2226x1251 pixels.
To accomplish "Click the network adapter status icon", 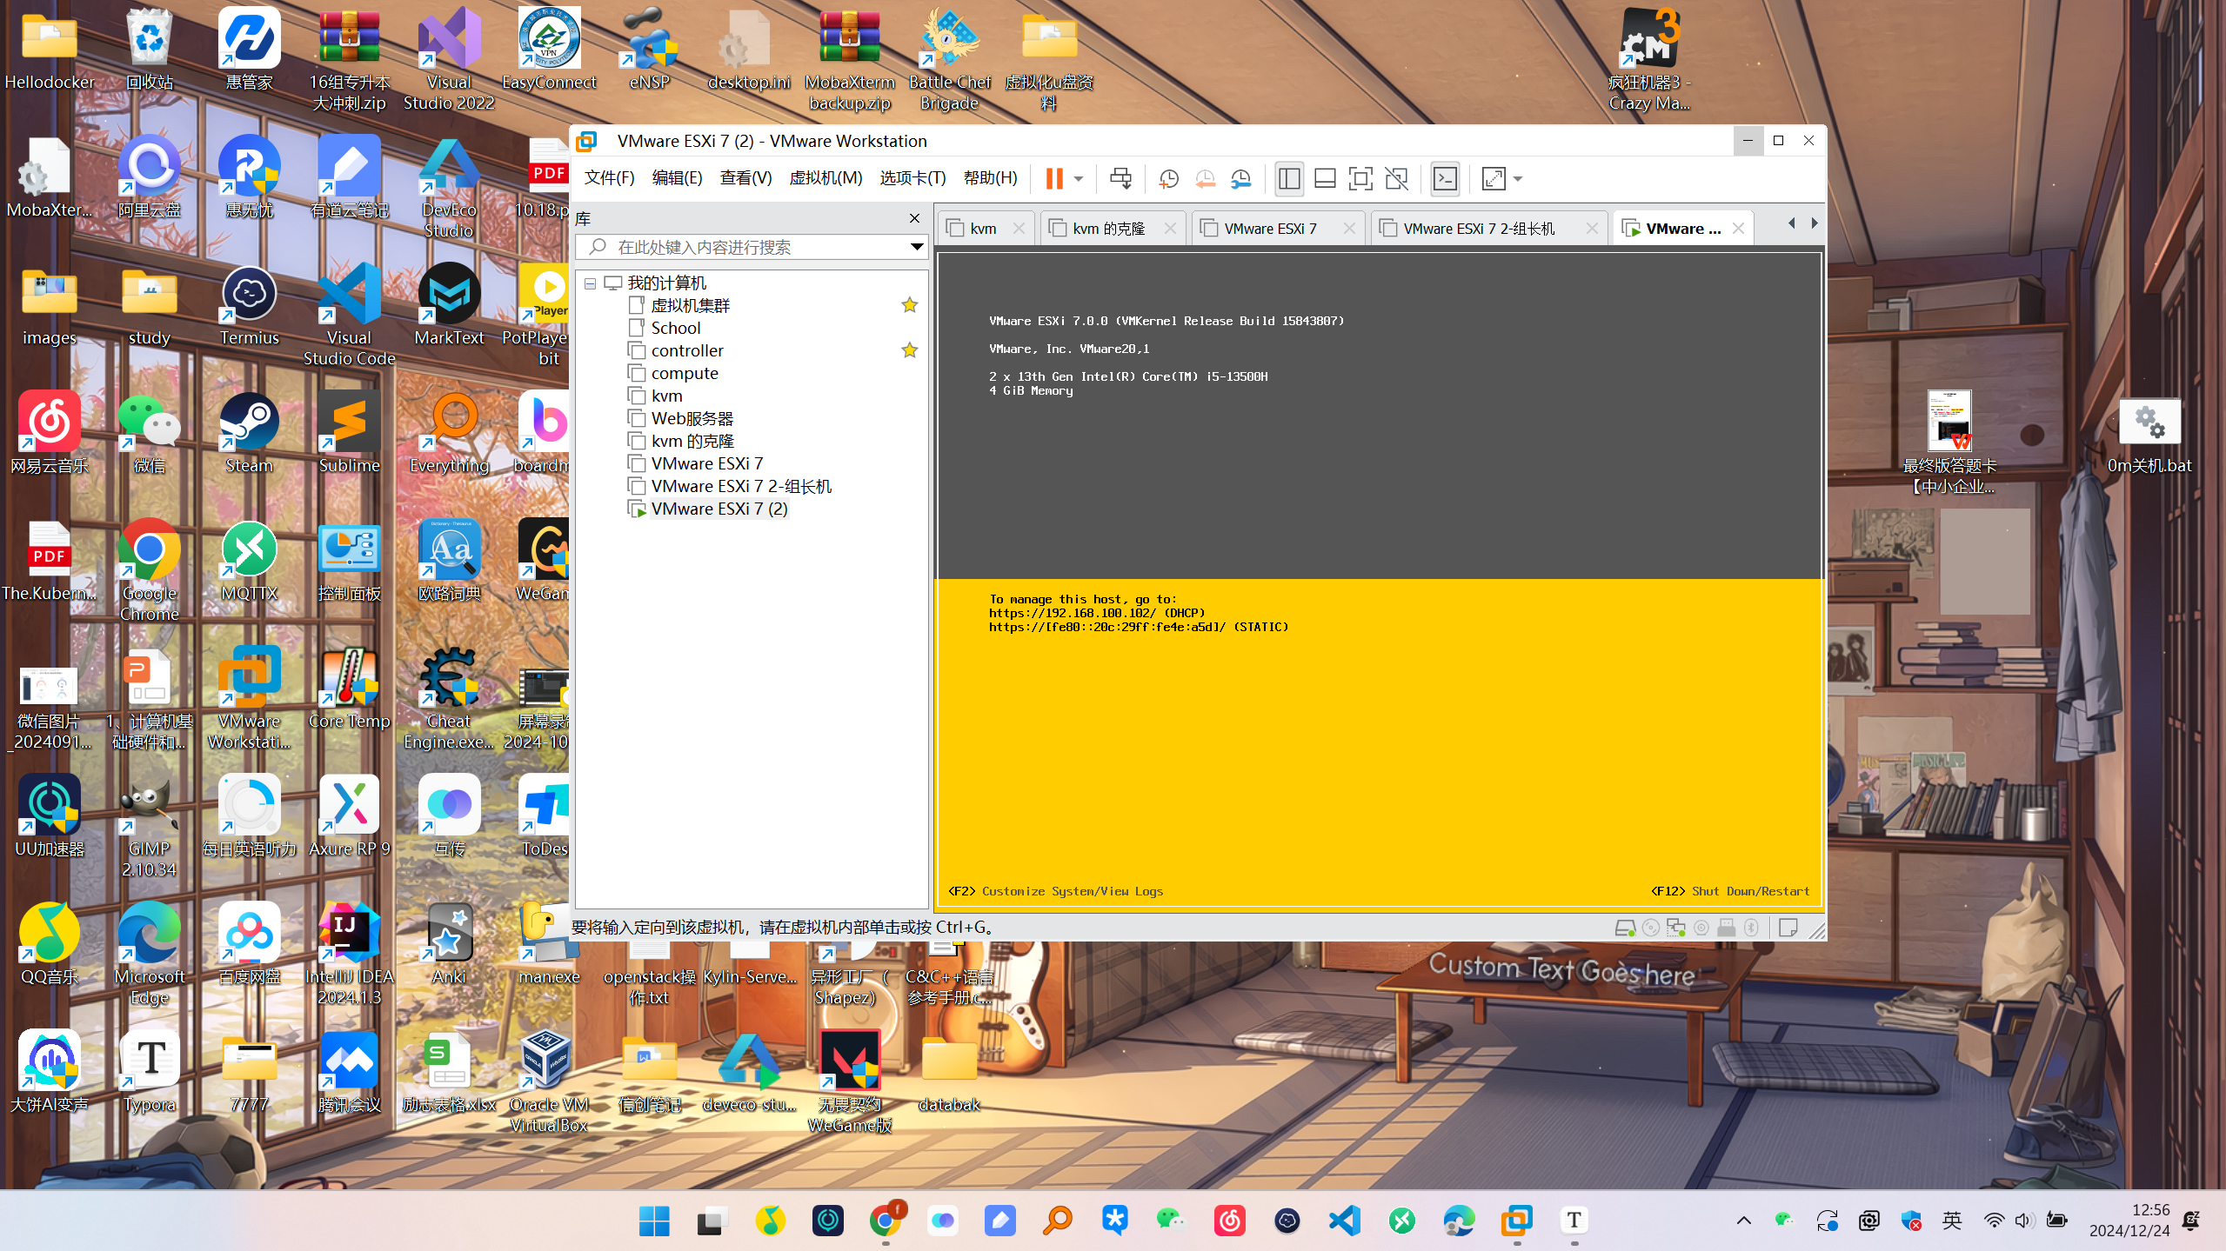I will click(x=1675, y=928).
